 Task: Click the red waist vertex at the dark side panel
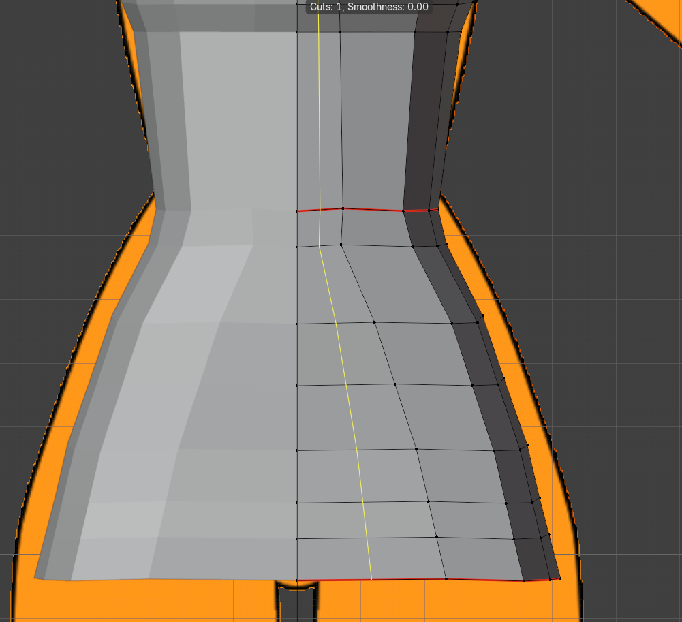(x=403, y=211)
